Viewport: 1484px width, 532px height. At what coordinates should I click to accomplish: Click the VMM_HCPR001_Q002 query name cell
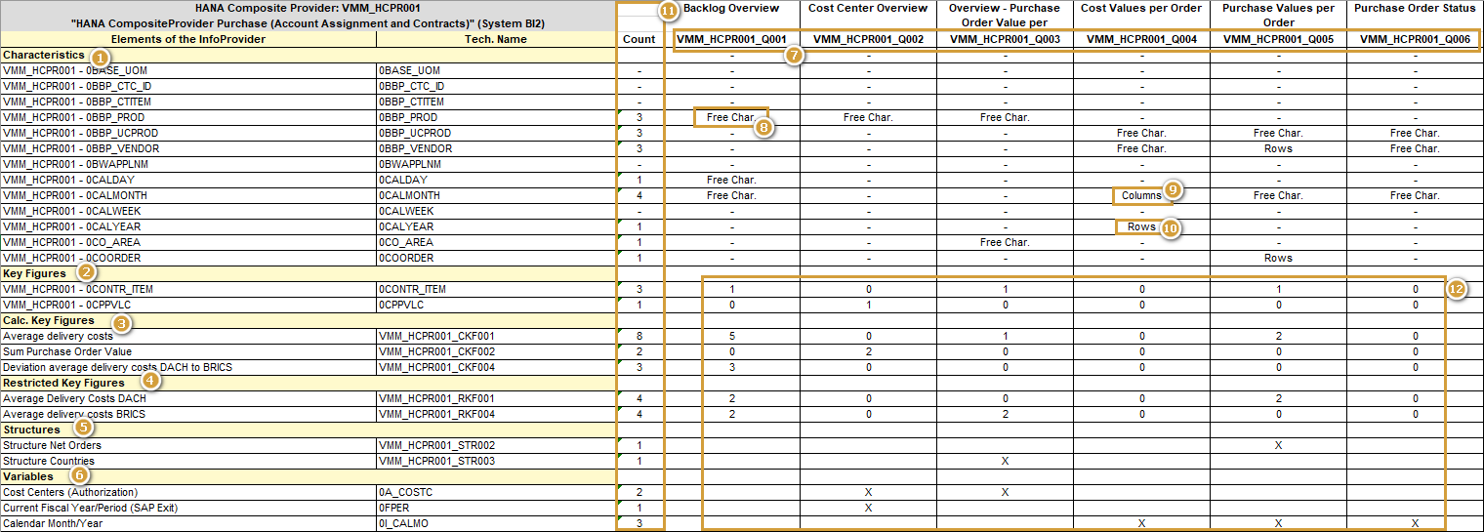click(868, 40)
